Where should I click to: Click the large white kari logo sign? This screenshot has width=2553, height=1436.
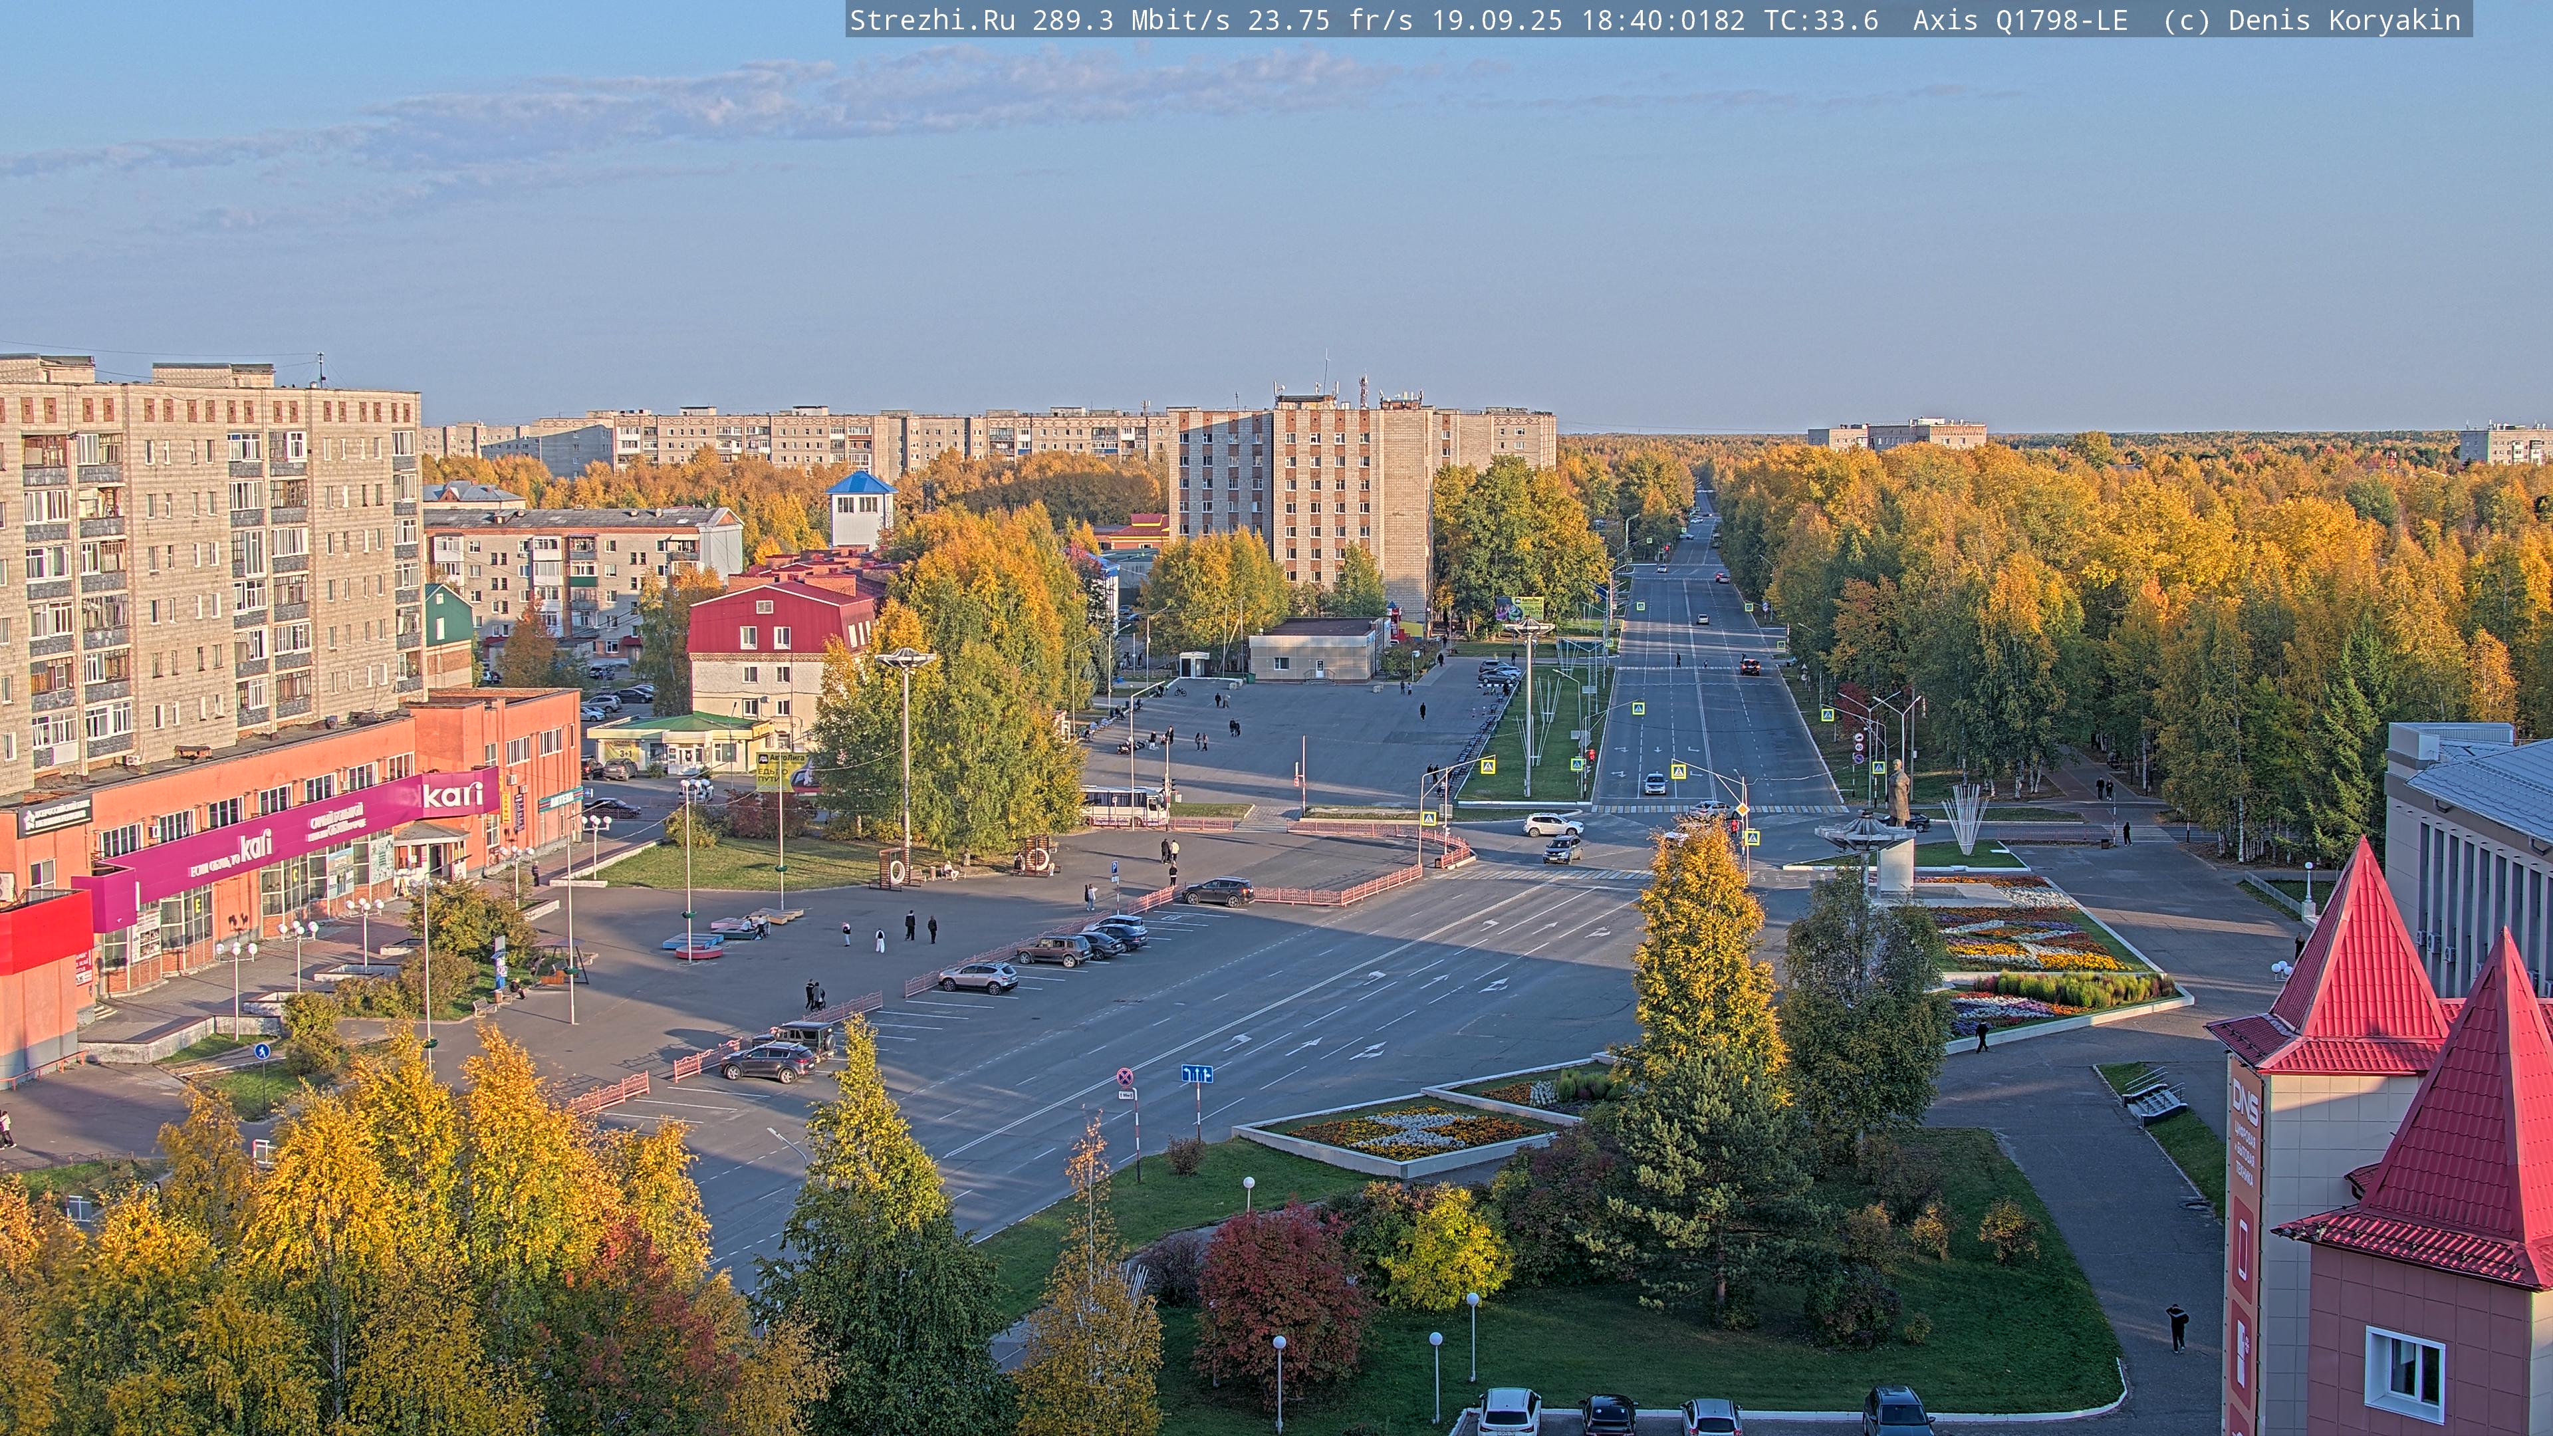click(453, 794)
